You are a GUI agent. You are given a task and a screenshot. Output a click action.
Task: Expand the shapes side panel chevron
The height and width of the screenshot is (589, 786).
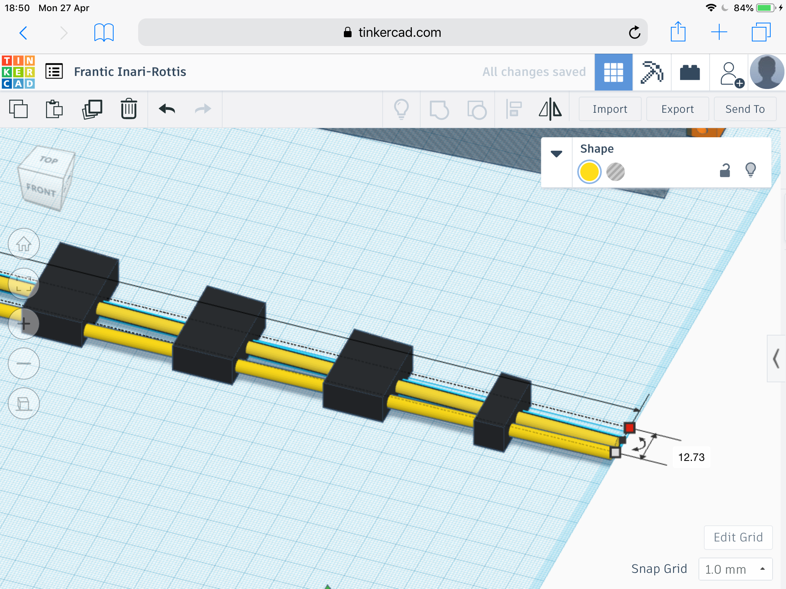click(x=776, y=359)
